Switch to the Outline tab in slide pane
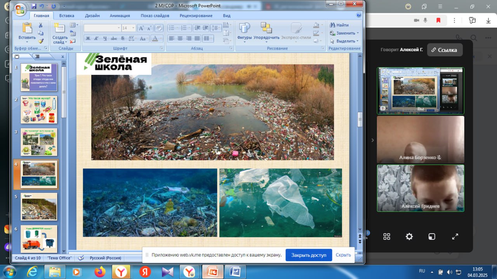497x279 pixels. (x=37, y=57)
